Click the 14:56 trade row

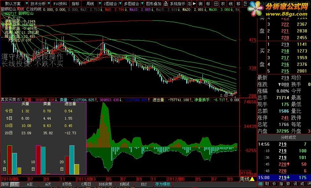coord(284,144)
